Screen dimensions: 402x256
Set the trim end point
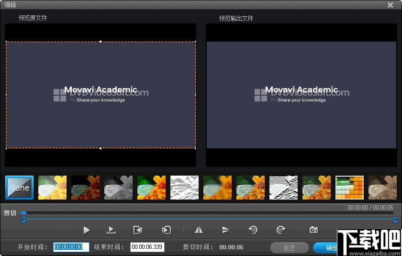click(x=166, y=230)
